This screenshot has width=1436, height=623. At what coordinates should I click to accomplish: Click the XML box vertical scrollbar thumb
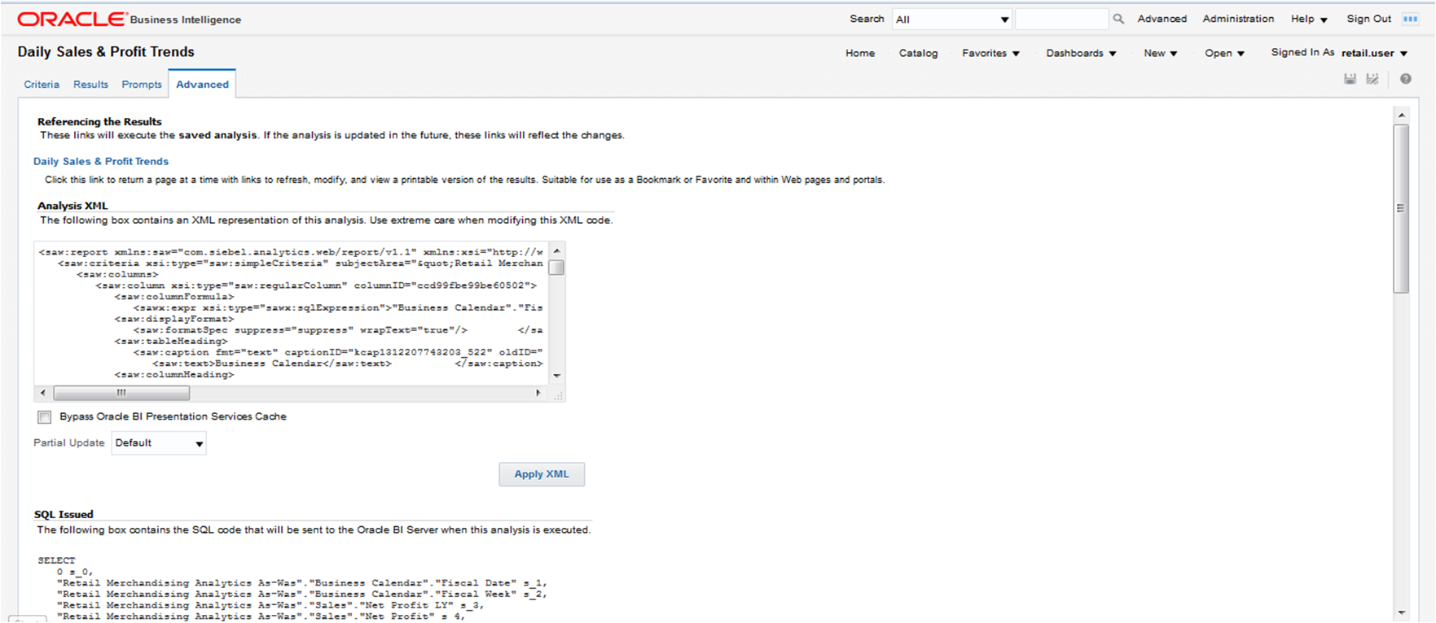click(x=556, y=268)
